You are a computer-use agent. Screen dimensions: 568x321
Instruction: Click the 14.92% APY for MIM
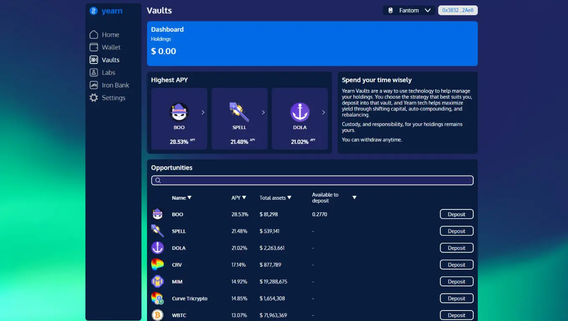(239, 282)
